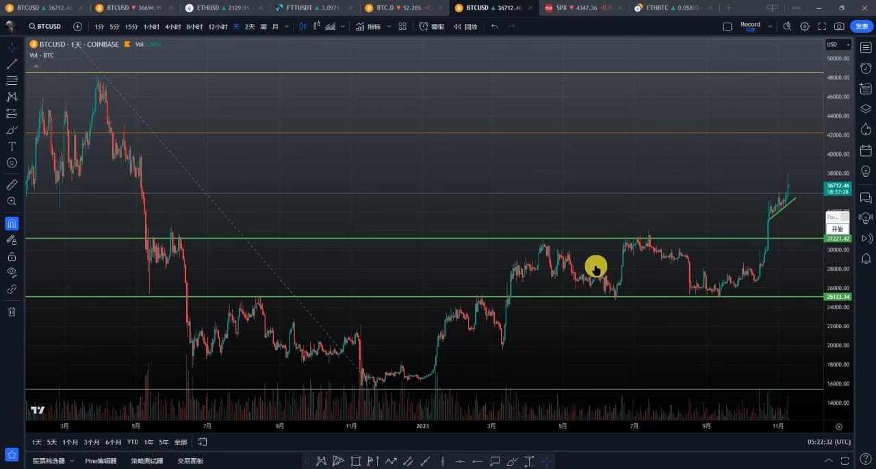Click the 31221.42 green price level label
Screen dimensions: 876x469
(838, 239)
